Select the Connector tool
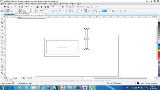Screen dimensions: 160x90 pos(2,55)
